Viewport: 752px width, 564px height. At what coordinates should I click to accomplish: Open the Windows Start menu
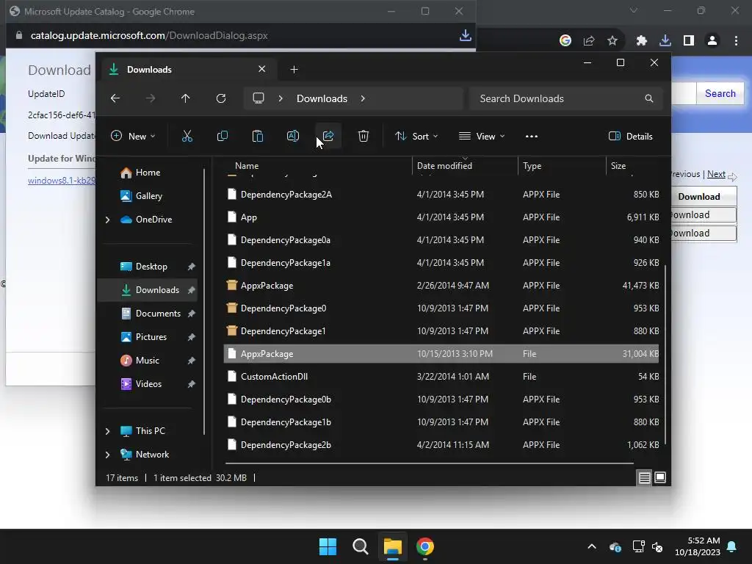(x=328, y=546)
